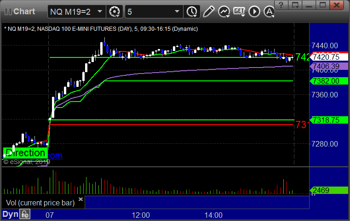Minimize the chart window
350x221 pixels.
coord(309,5)
